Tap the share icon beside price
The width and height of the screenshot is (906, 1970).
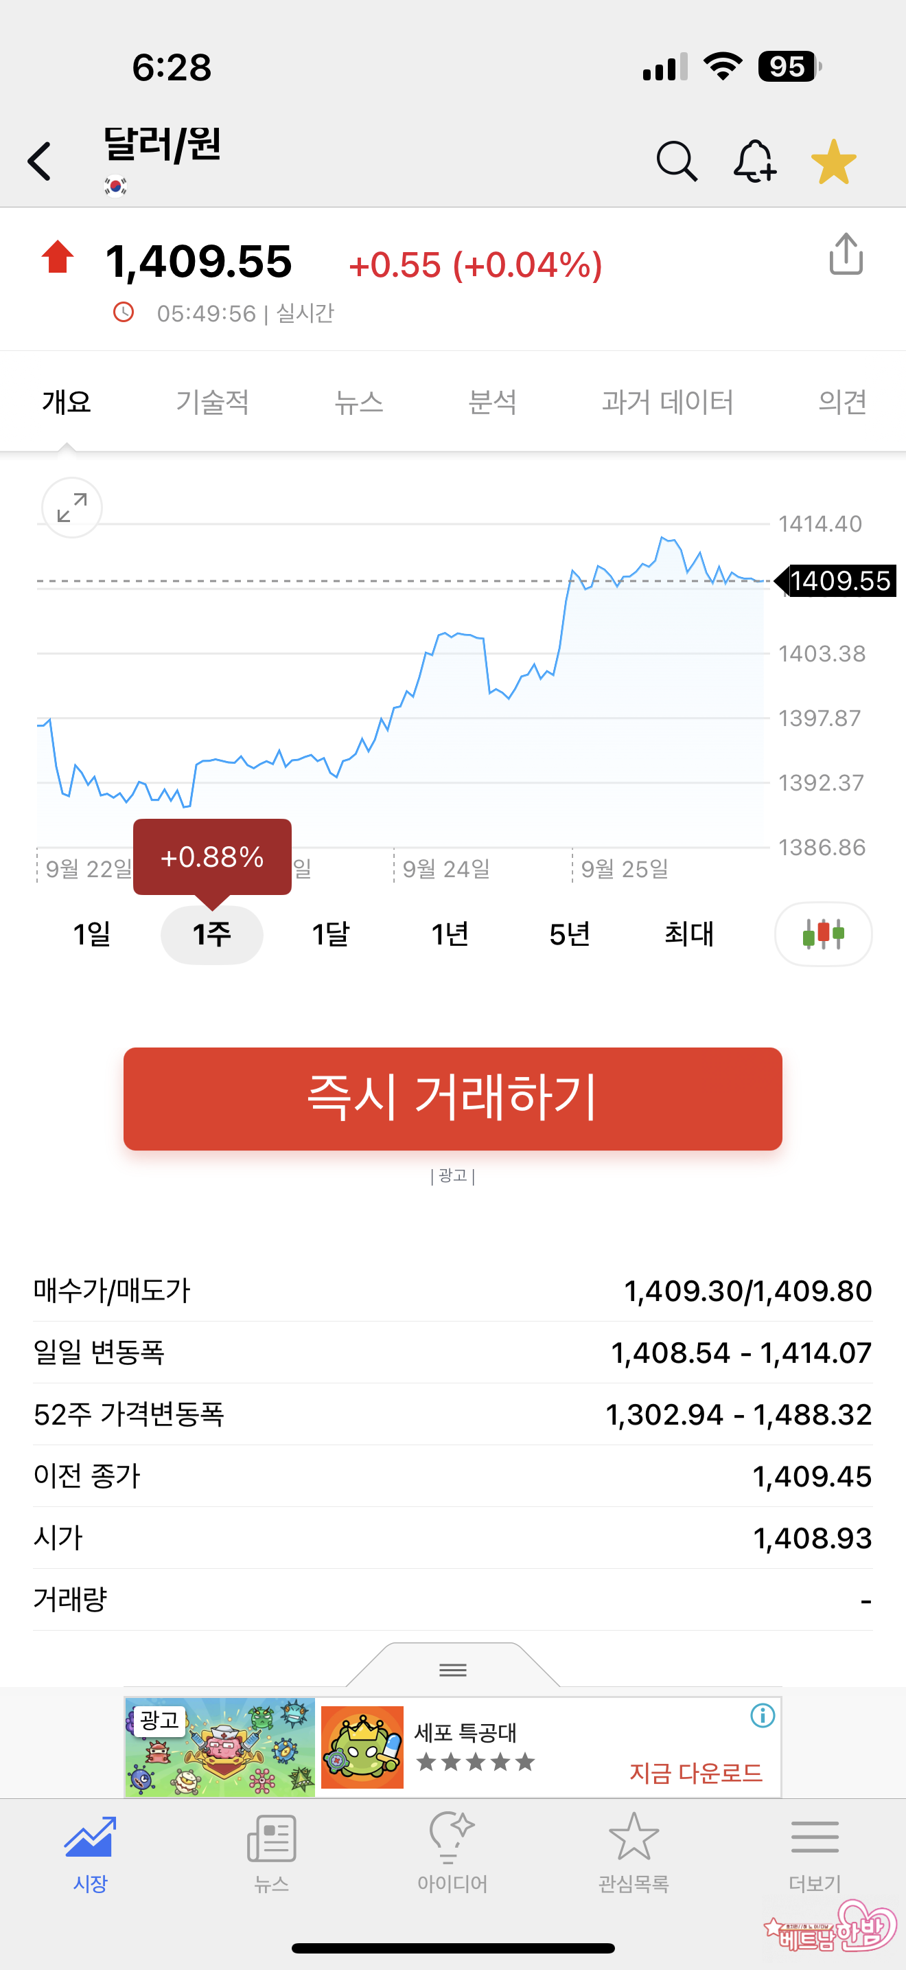(846, 254)
